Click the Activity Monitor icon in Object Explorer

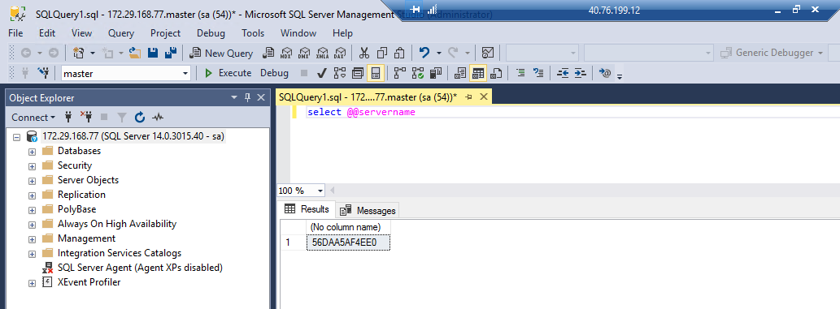tap(158, 117)
